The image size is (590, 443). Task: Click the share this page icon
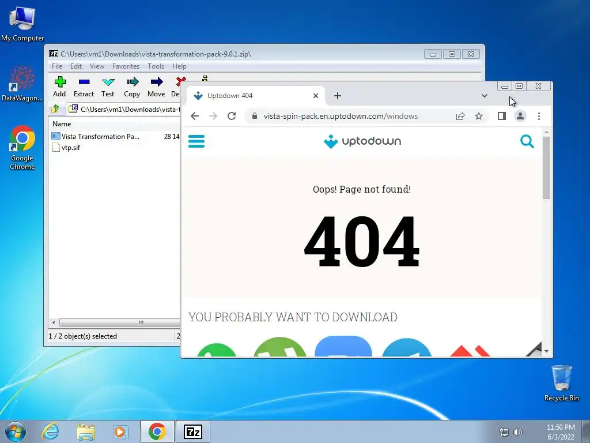click(x=460, y=116)
